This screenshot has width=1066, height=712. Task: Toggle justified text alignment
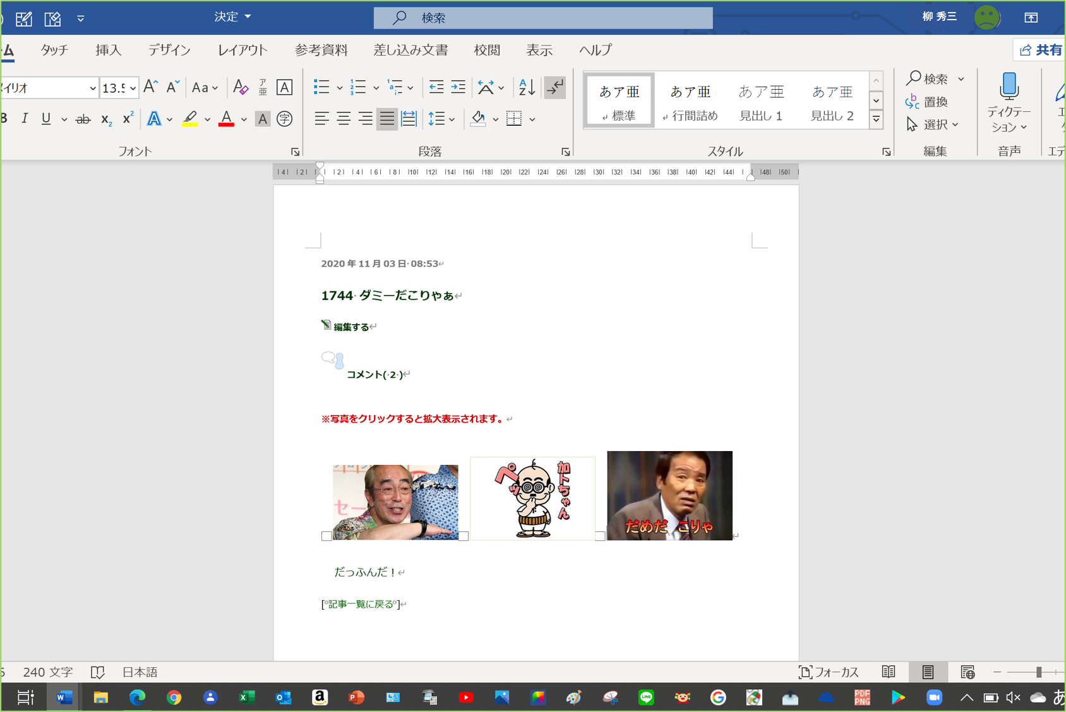[386, 118]
